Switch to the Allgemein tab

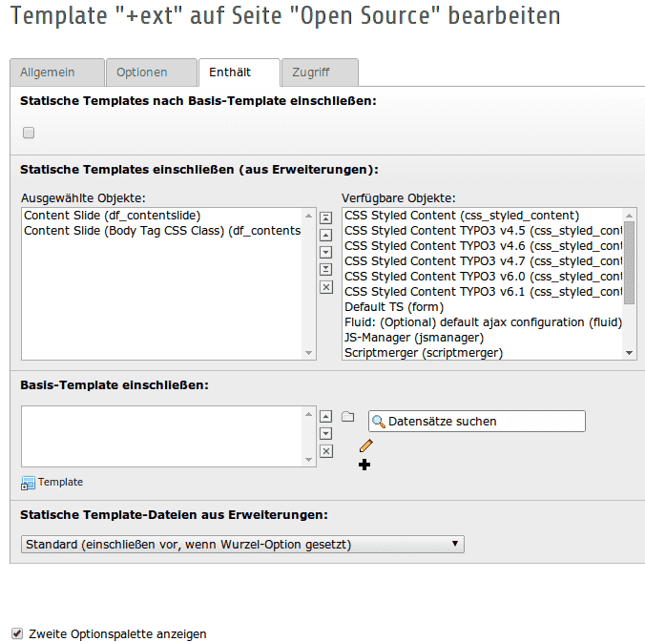pos(57,72)
